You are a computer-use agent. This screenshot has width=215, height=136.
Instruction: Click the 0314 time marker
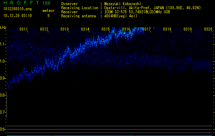85,29
